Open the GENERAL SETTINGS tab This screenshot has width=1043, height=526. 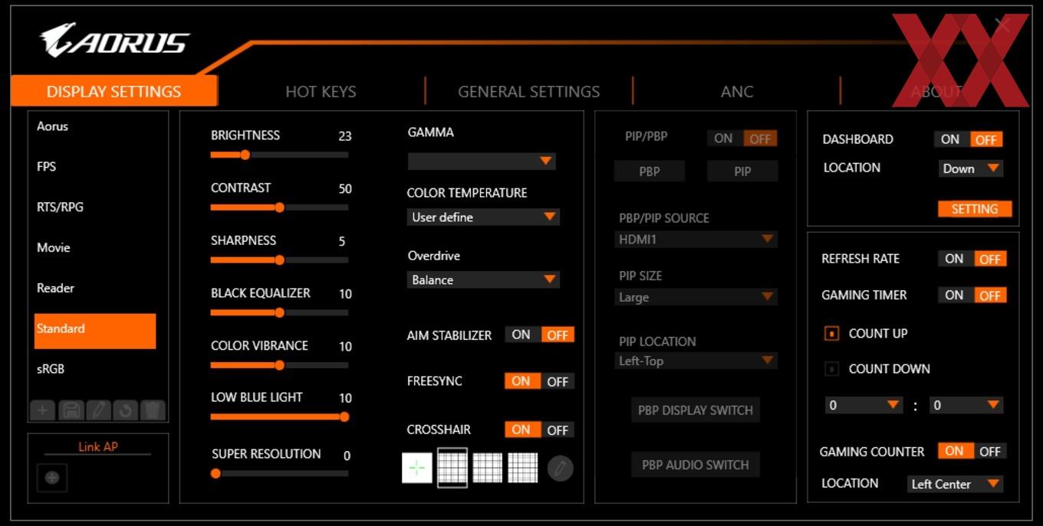[529, 91]
